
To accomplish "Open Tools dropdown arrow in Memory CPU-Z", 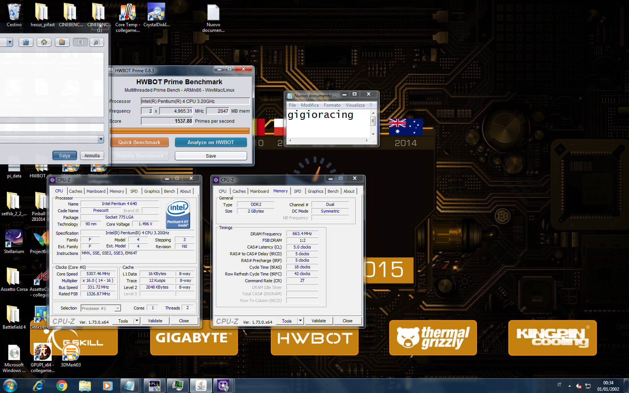I will click(300, 321).
